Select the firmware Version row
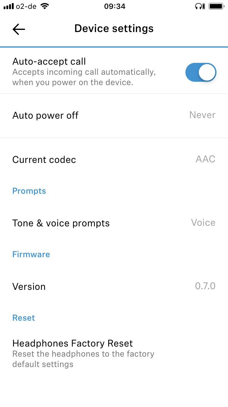The height and width of the screenshot is (407, 228). (29, 286)
